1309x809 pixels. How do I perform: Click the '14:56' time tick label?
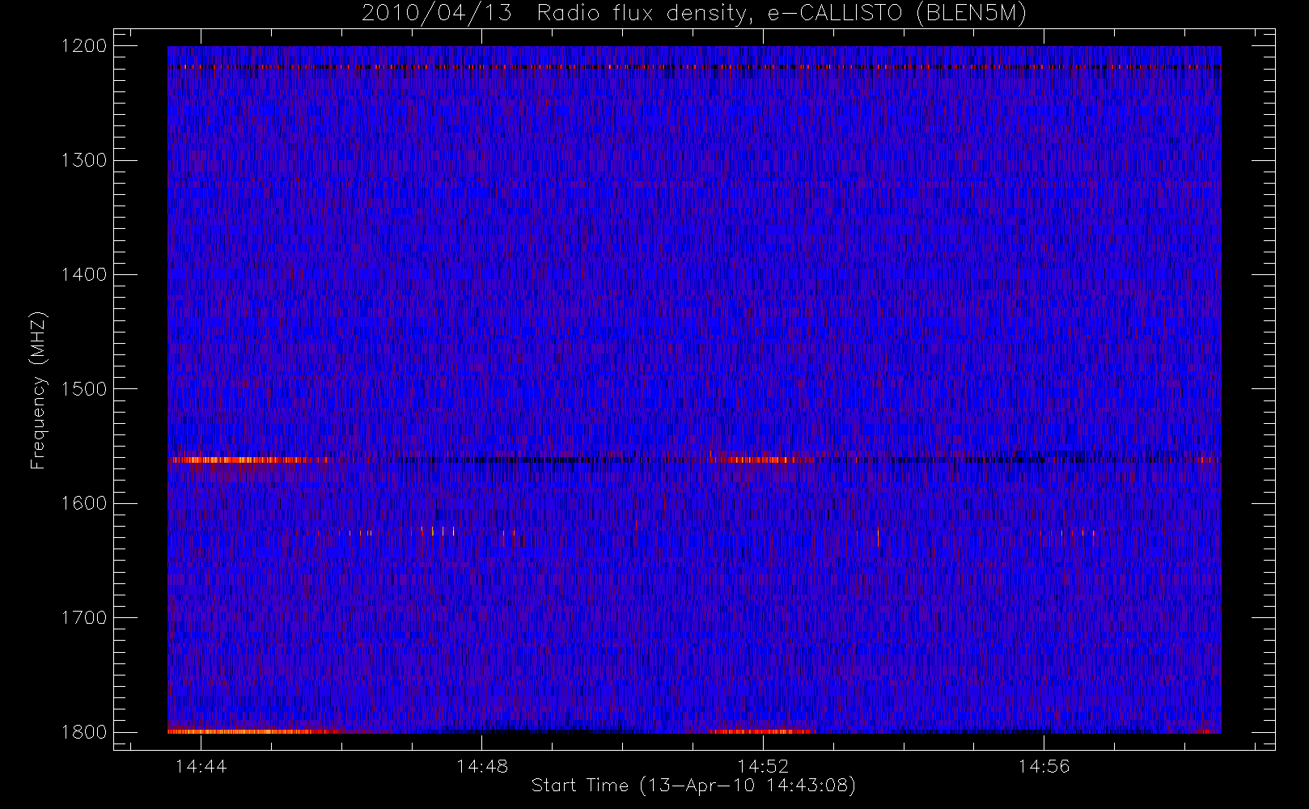pyautogui.click(x=1044, y=766)
